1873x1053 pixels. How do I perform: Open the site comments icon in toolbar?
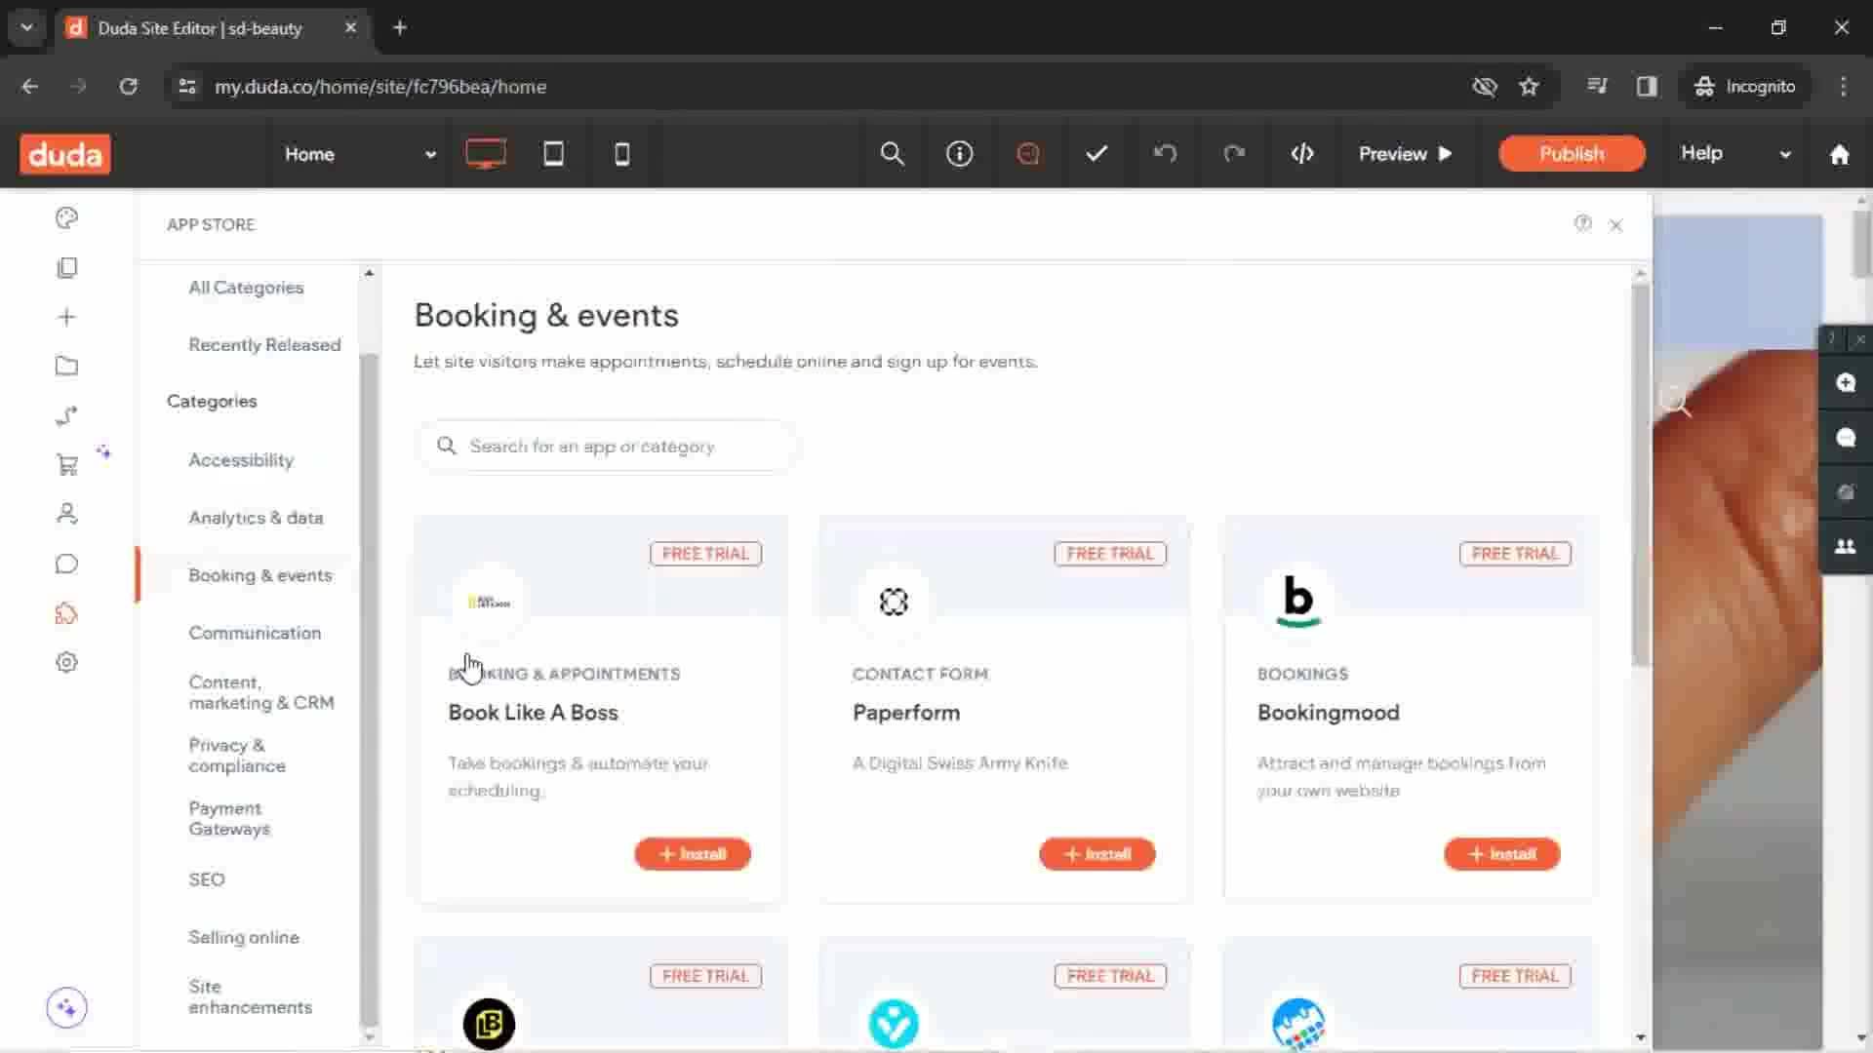[x=1028, y=154]
